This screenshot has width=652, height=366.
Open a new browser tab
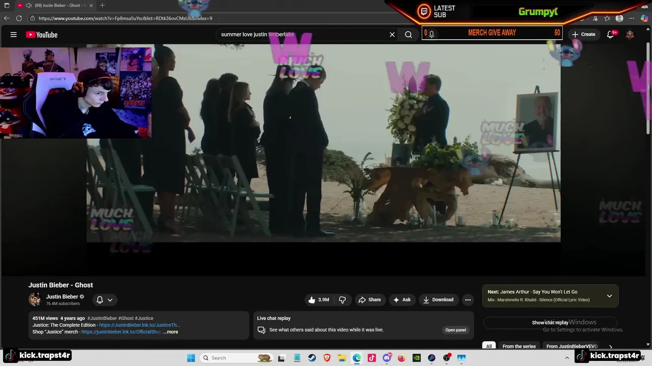click(x=102, y=5)
